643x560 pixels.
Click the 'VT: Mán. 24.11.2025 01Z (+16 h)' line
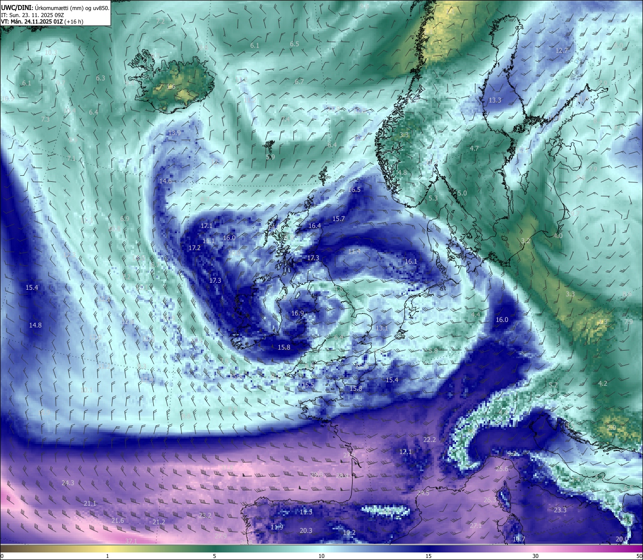42,22
